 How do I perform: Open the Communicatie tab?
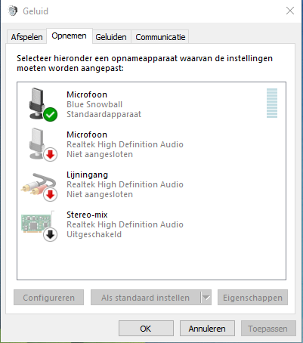coord(160,37)
